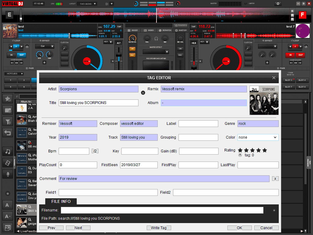Viewport: 313px width, 235px height.
Task: Switch to the SCRATCH tab
Action: 165,30
